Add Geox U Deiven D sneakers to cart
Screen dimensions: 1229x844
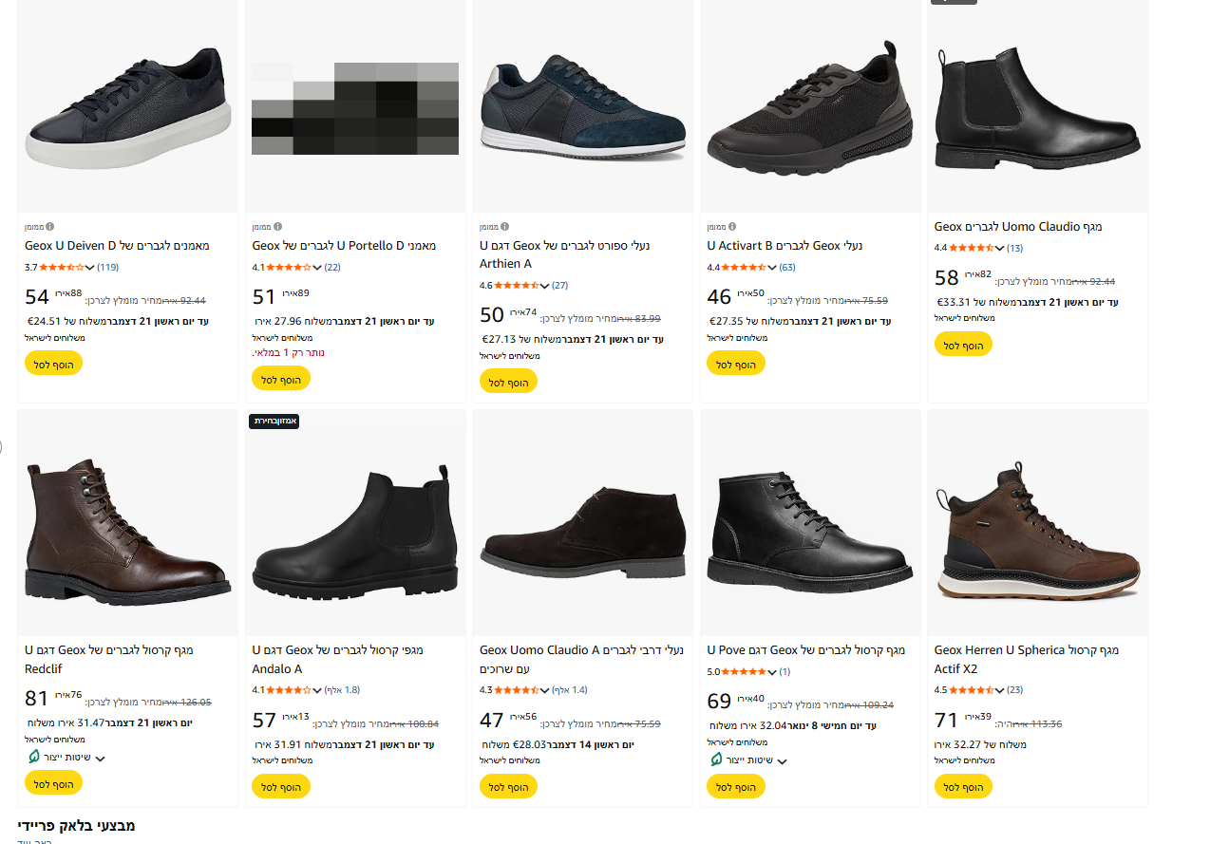(53, 363)
